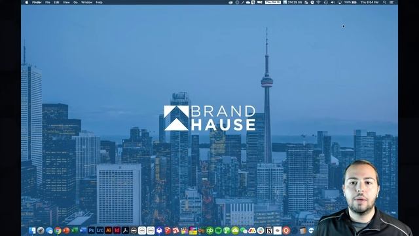Open QuickBooks green icon in dock
Image resolution: width=419 pixels, height=236 pixels.
[x=209, y=230]
